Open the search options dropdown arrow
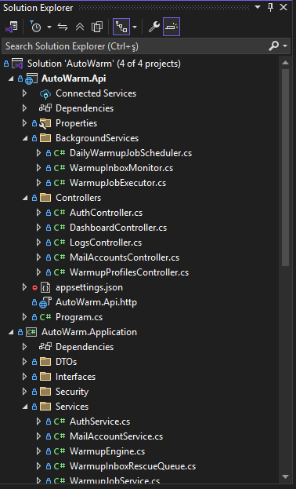 [x=285, y=46]
